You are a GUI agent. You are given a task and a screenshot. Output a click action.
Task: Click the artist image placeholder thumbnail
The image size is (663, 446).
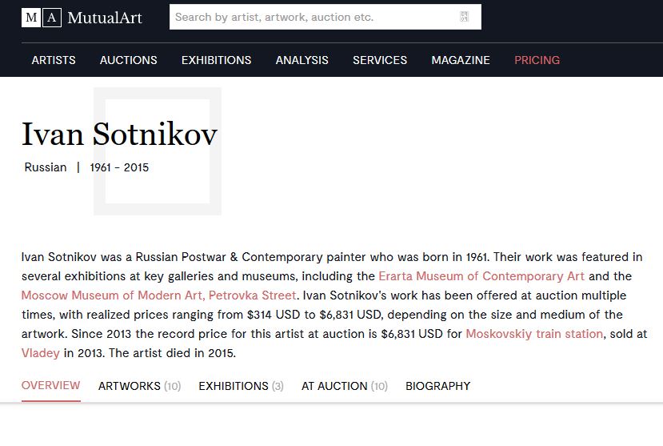pyautogui.click(x=158, y=151)
